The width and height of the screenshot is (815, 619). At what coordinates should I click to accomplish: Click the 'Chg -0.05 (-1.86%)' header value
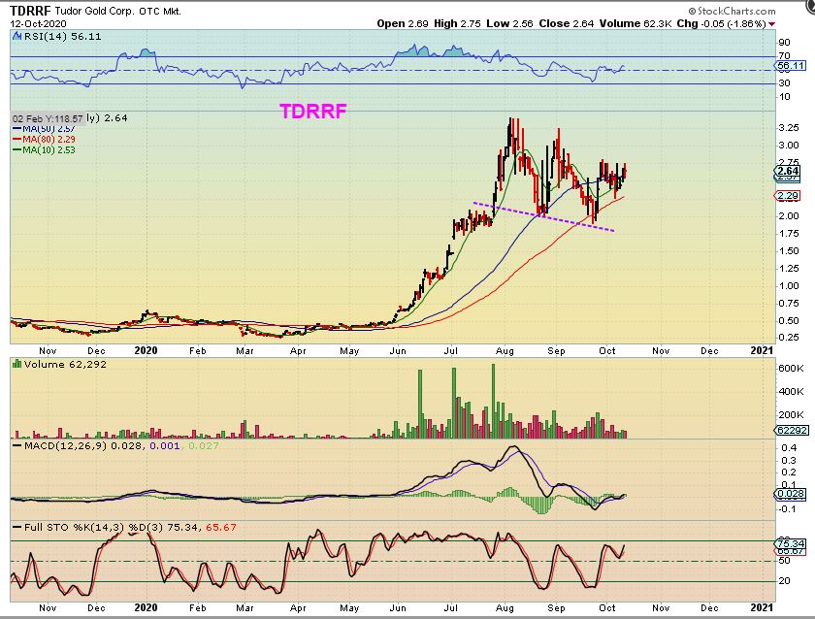tap(722, 24)
